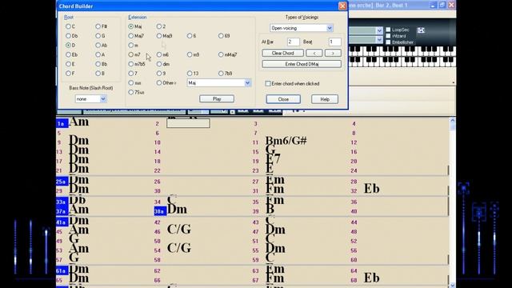Viewport: 512px width, 288px height.
Task: Select the Bm6/G# chord at bar 11
Action: (x=286, y=141)
